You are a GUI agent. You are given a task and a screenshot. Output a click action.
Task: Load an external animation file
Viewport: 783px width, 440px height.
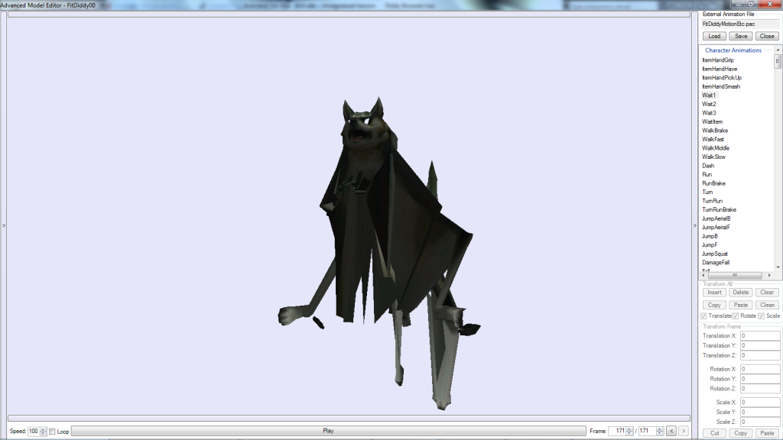(714, 36)
